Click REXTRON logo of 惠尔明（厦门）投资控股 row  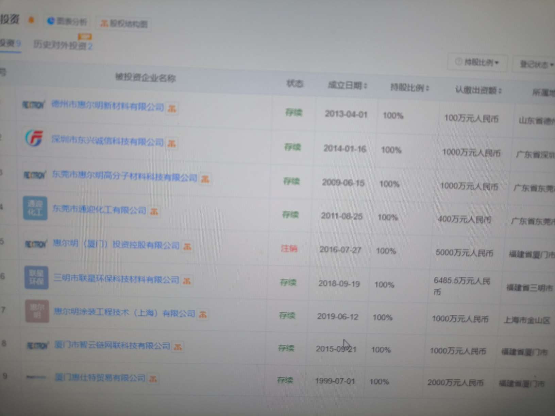point(36,244)
